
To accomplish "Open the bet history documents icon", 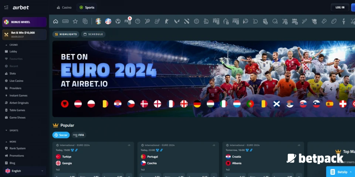I will (x=85, y=21).
